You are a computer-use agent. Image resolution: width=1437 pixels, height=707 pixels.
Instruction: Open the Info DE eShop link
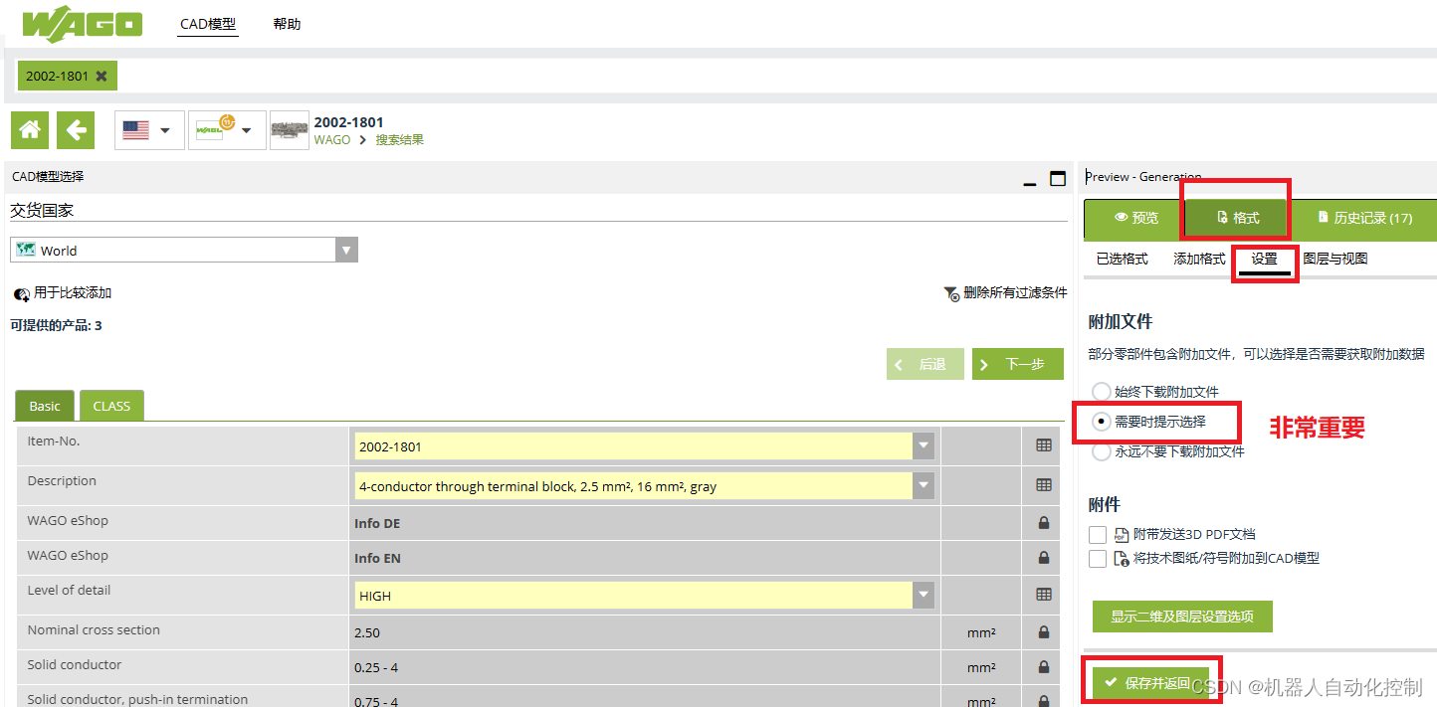pos(377,523)
